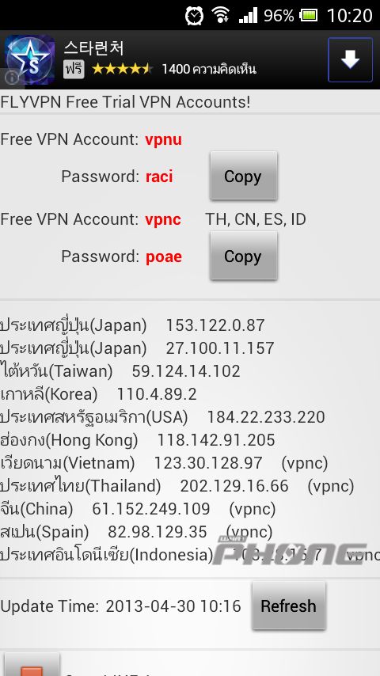Refresh the VPN account list
The height and width of the screenshot is (676, 380).
288,606
